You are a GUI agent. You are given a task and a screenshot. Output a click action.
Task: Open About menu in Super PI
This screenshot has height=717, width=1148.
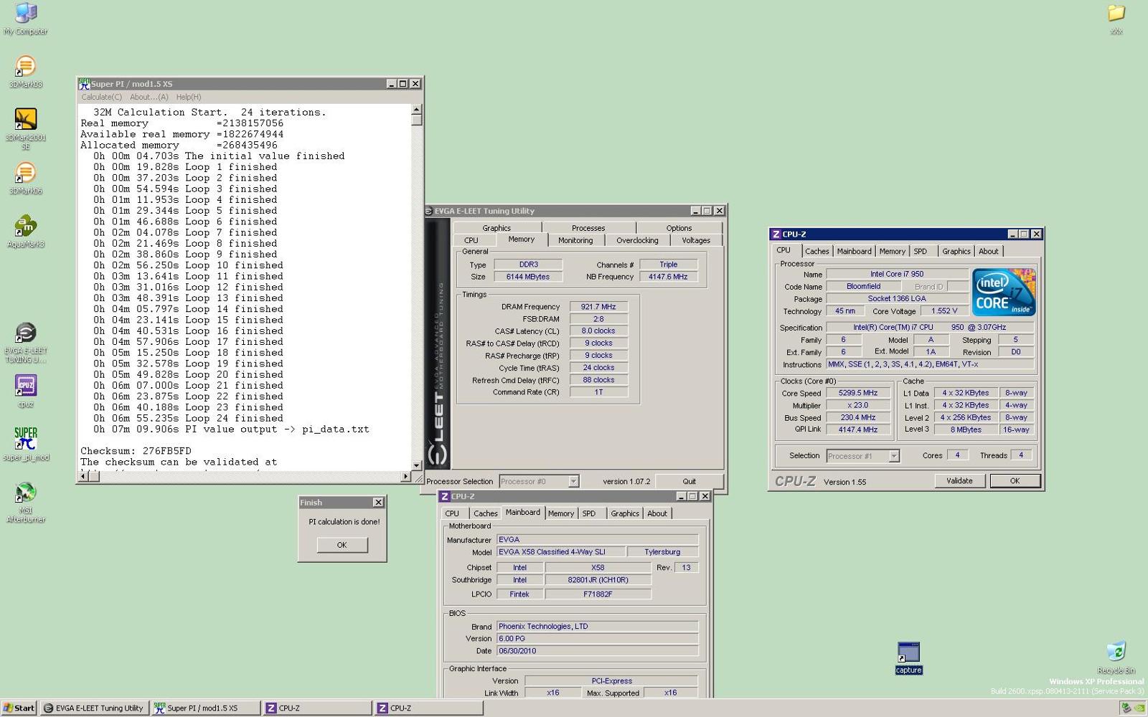point(149,97)
